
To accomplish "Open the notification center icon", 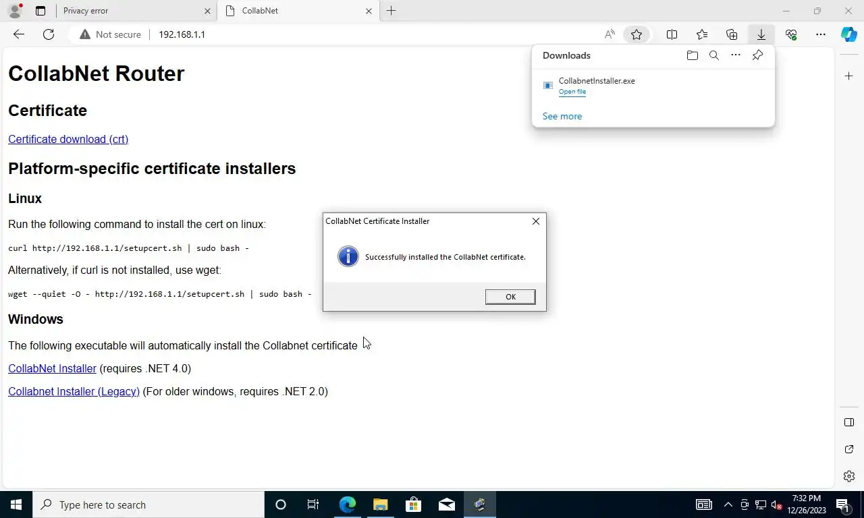I will [x=842, y=505].
